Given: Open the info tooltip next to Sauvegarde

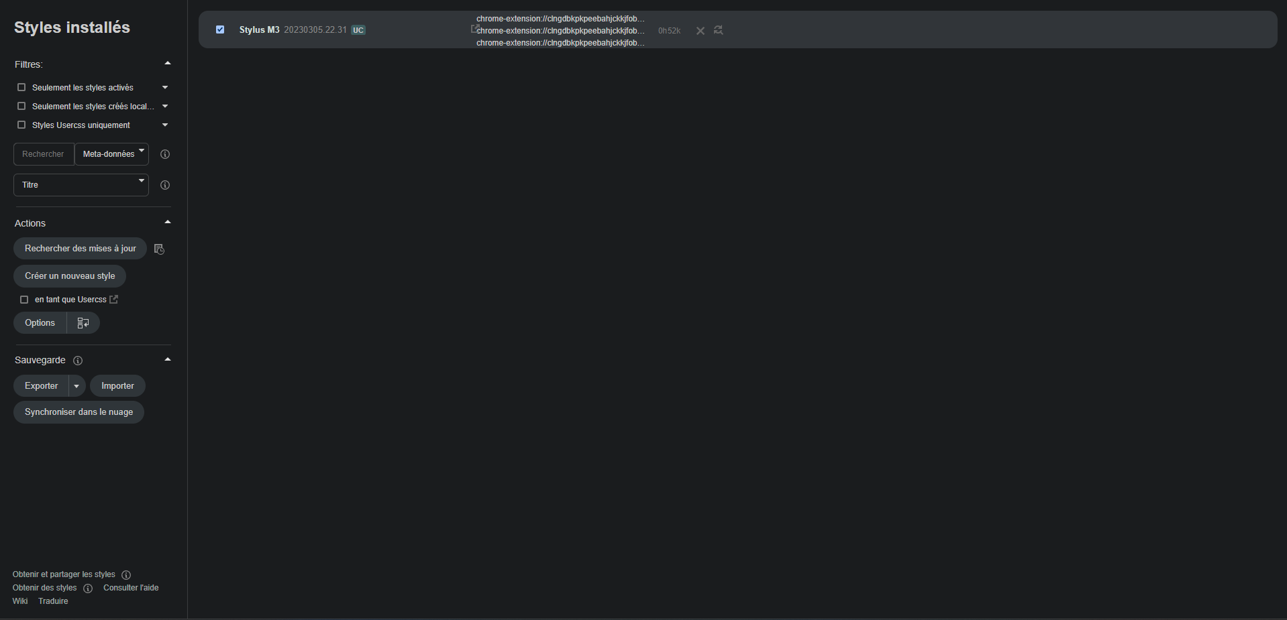Looking at the screenshot, I should point(77,361).
